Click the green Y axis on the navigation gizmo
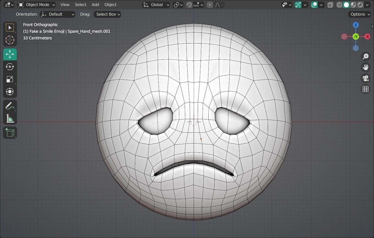Image resolution: width=374 pixels, height=238 pixels. tap(355, 37)
